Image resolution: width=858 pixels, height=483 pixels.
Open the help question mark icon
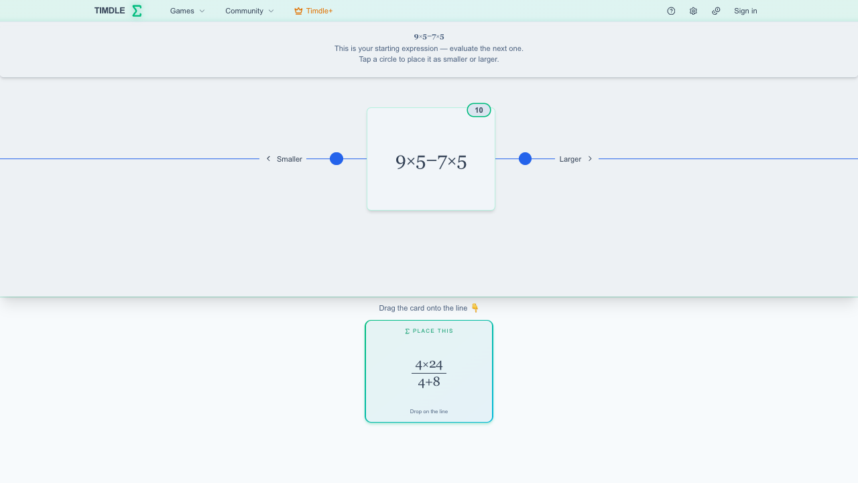click(x=671, y=11)
